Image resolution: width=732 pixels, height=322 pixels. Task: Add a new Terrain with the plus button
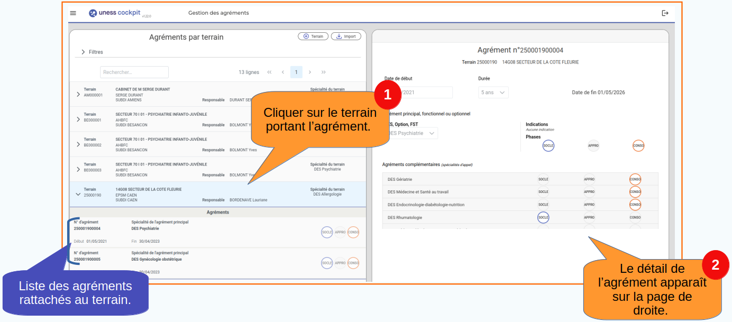[313, 36]
